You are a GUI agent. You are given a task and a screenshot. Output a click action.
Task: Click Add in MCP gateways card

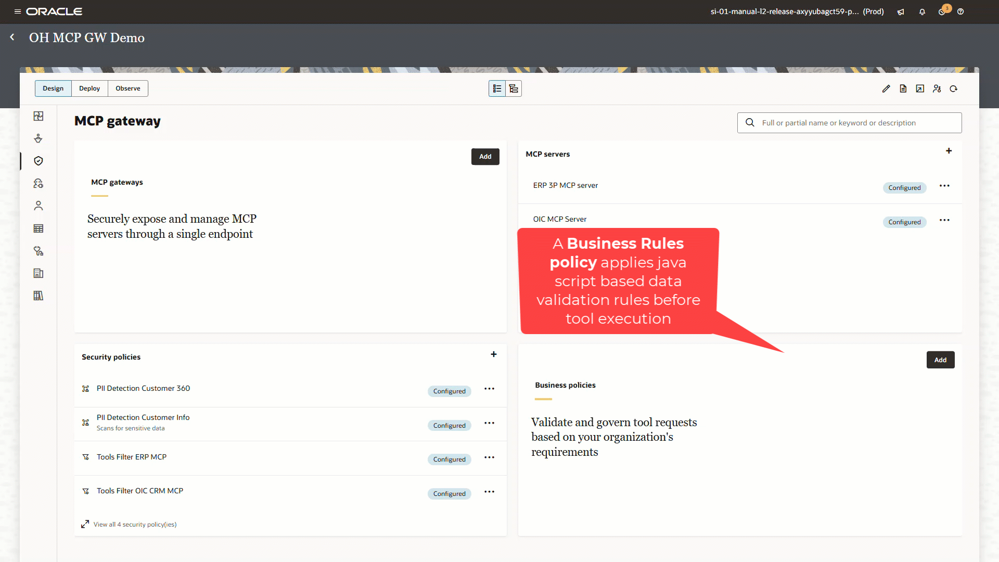coord(485,157)
